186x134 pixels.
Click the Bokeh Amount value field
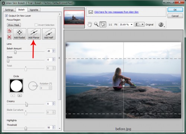click(x=49, y=51)
